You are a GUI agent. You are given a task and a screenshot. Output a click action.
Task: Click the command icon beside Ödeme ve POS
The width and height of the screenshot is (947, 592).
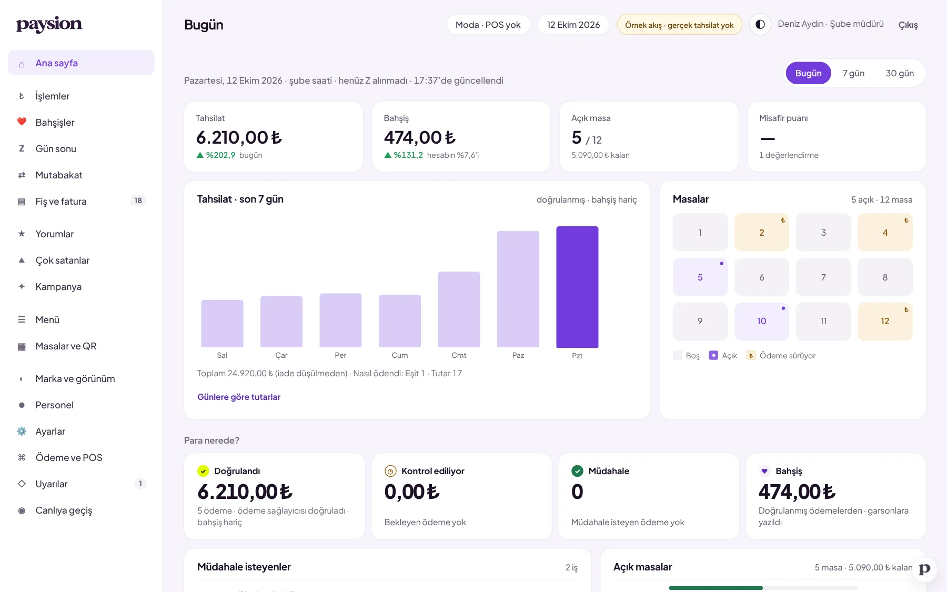click(22, 458)
